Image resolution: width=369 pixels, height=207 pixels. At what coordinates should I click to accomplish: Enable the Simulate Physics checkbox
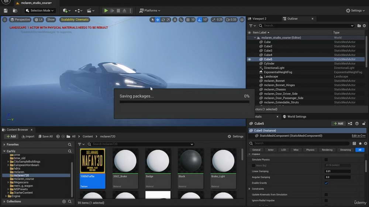326,160
